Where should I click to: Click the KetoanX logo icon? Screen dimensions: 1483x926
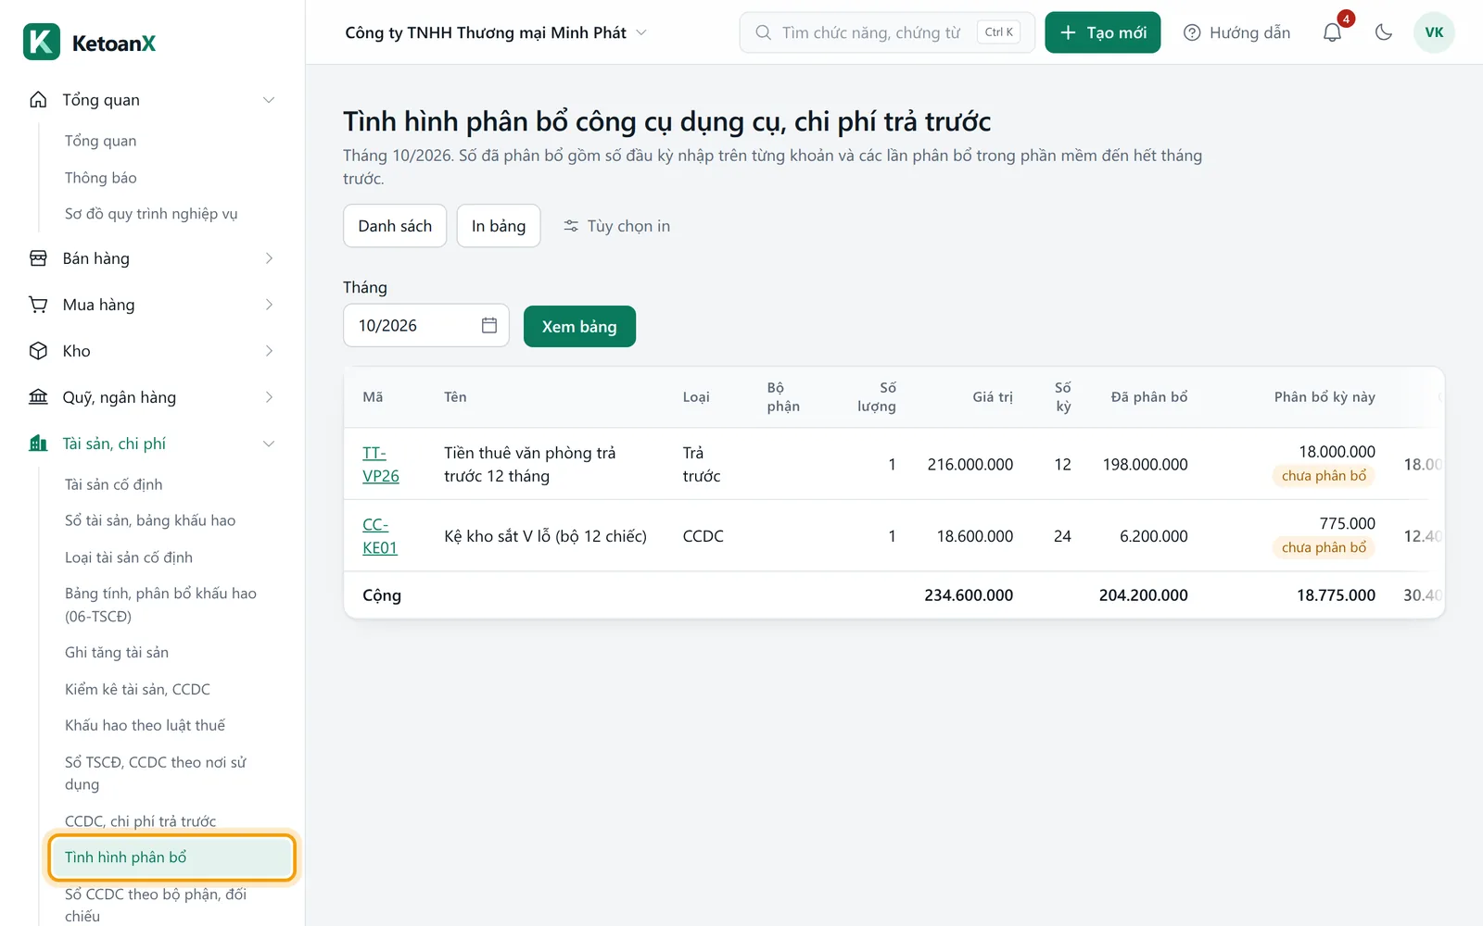point(42,42)
